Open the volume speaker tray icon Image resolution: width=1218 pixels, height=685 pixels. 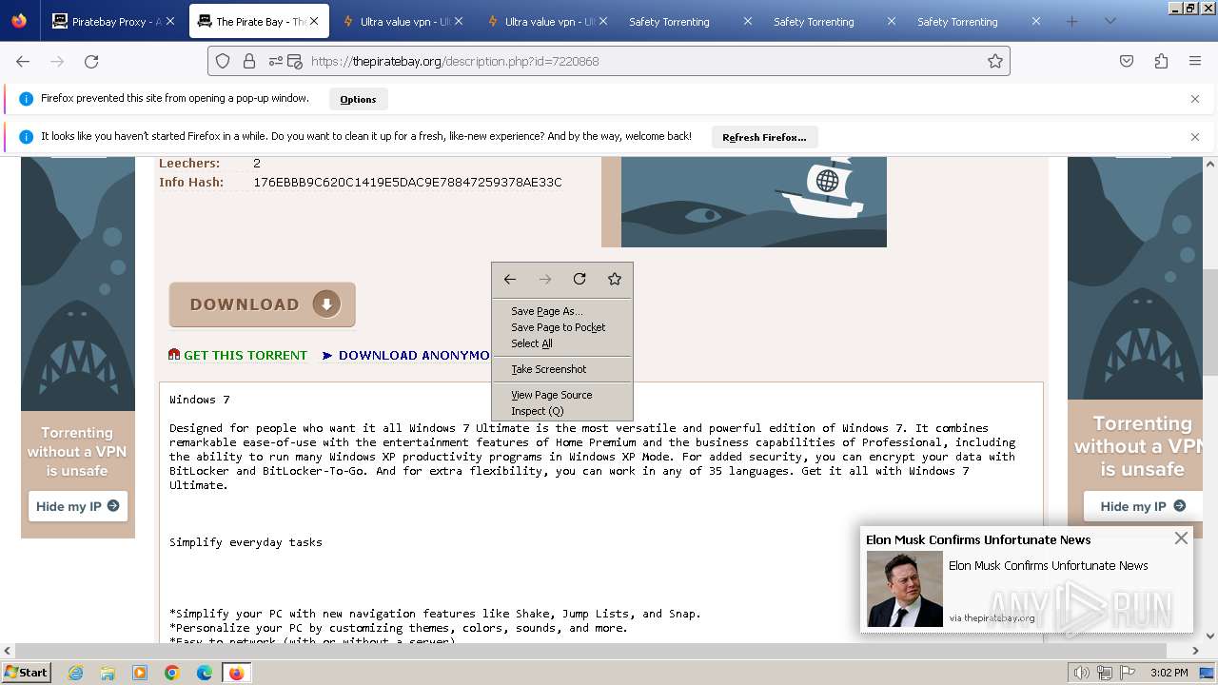click(1082, 673)
